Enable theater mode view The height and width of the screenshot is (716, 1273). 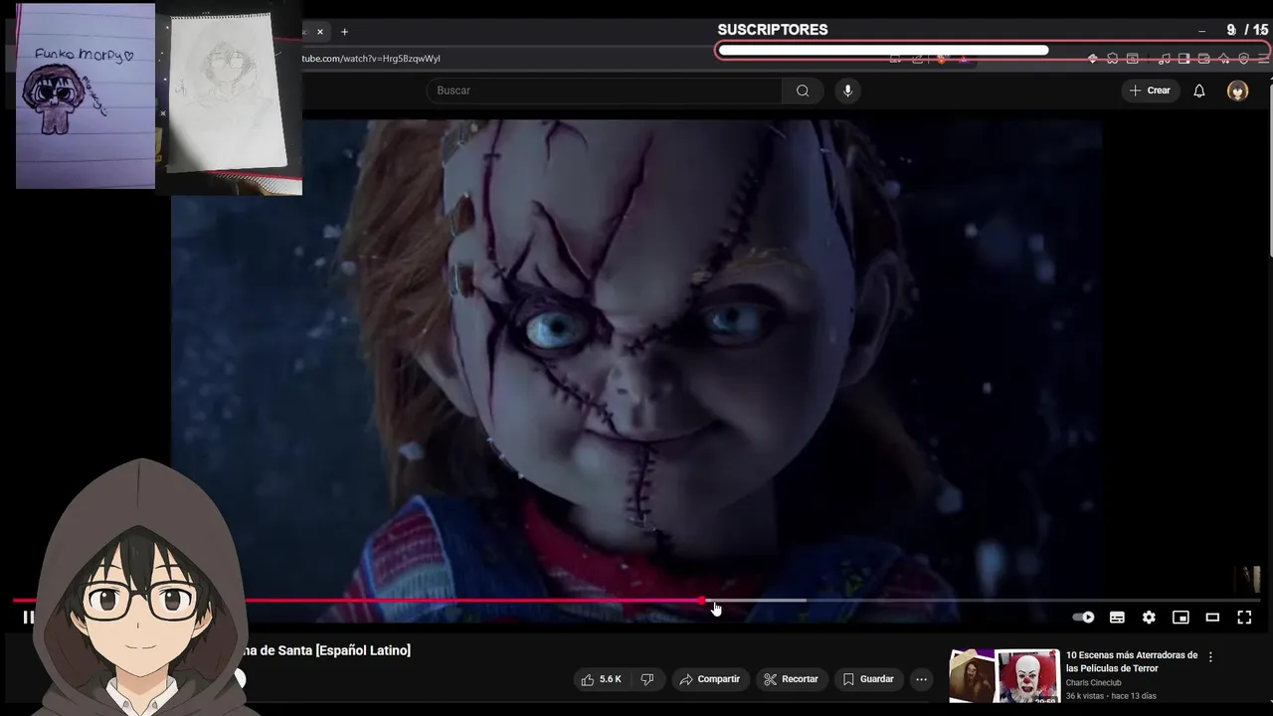pyautogui.click(x=1212, y=618)
